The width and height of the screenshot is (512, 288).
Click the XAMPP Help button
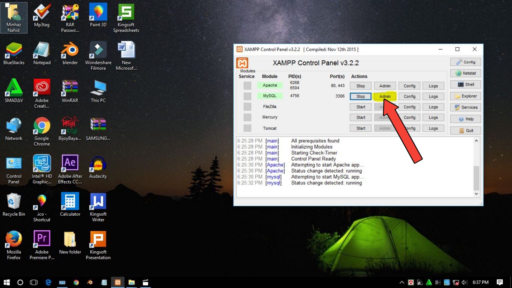[x=465, y=119]
